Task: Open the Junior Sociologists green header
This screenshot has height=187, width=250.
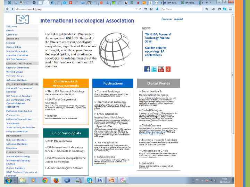Action: coord(66,133)
